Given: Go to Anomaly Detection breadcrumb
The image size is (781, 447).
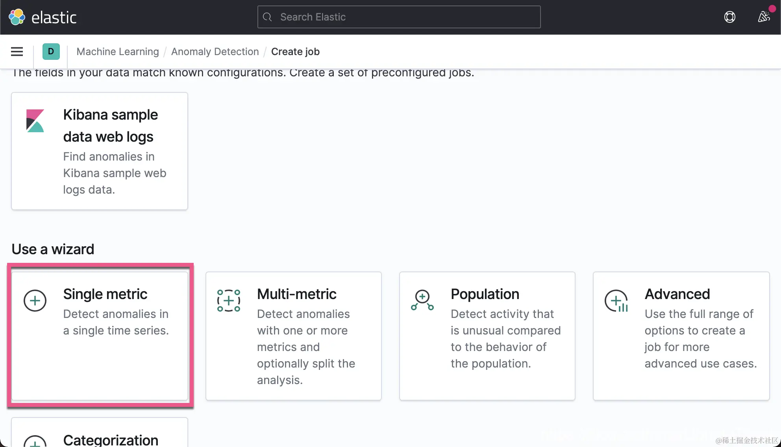Looking at the screenshot, I should (x=215, y=52).
